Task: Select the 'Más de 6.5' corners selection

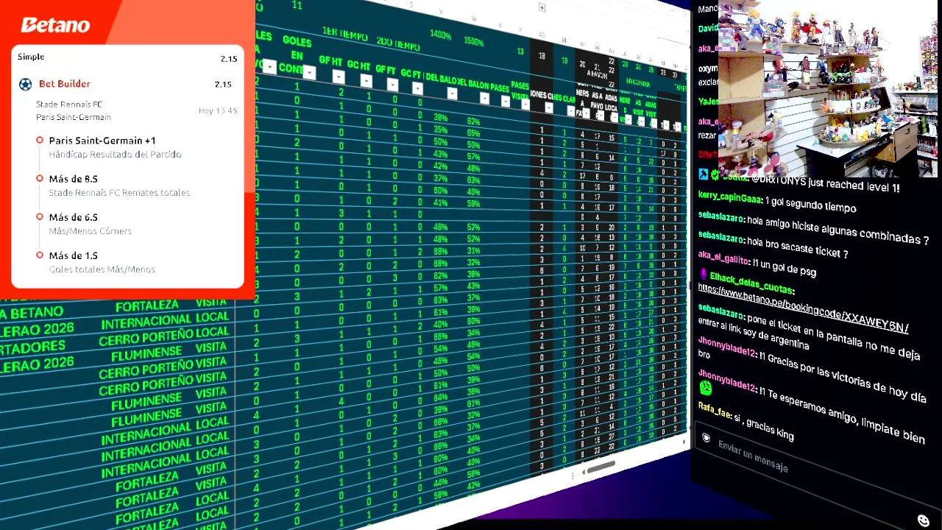Action: pos(73,217)
